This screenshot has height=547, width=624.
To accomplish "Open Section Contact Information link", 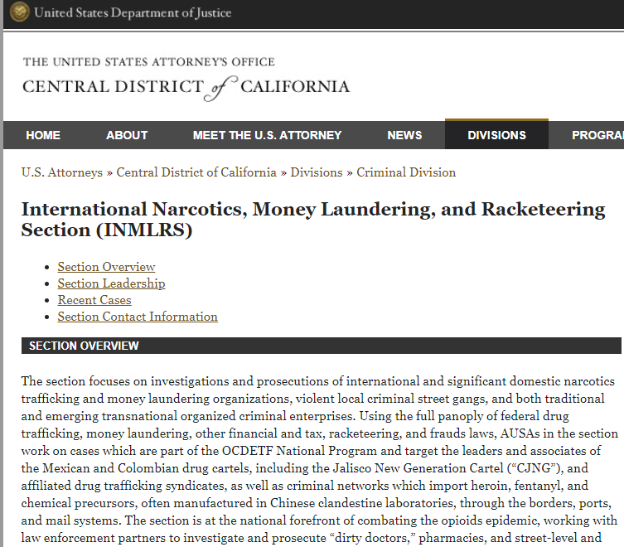I will (138, 317).
